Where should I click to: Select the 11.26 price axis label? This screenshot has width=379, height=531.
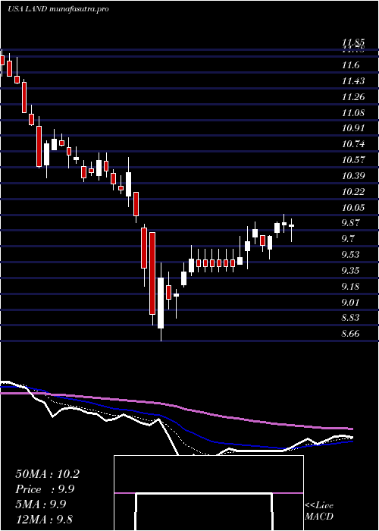point(353,97)
